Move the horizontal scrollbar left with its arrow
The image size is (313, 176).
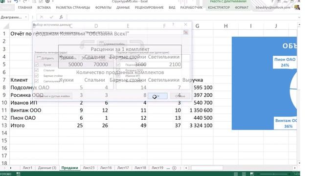(x=186, y=168)
